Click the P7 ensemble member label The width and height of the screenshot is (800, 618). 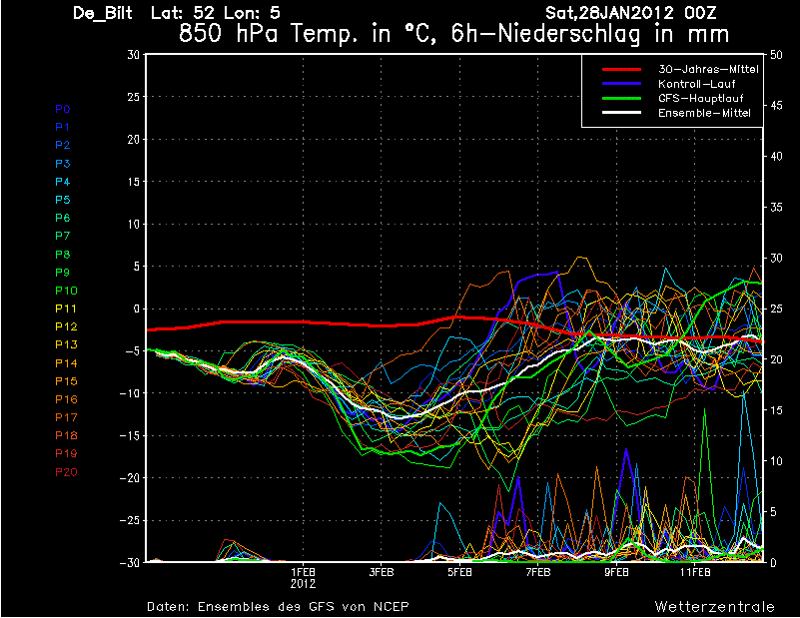[63, 236]
